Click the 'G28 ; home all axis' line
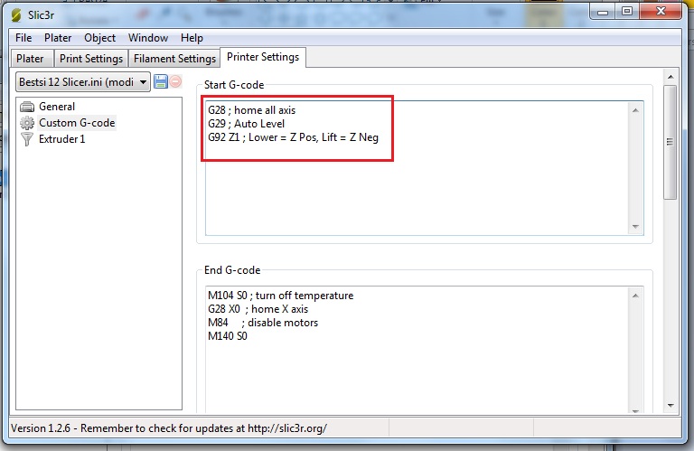694x451 pixels. pos(251,110)
